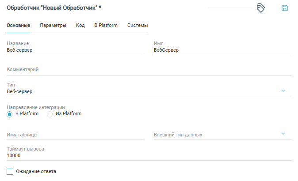Select the В Platform radio button

(10, 114)
